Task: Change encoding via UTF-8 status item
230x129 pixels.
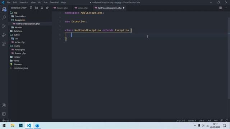Action: click(201, 120)
